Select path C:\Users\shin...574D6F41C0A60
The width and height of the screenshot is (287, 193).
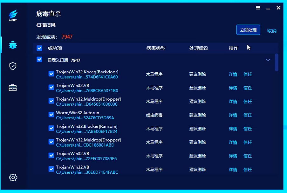pos(87,77)
